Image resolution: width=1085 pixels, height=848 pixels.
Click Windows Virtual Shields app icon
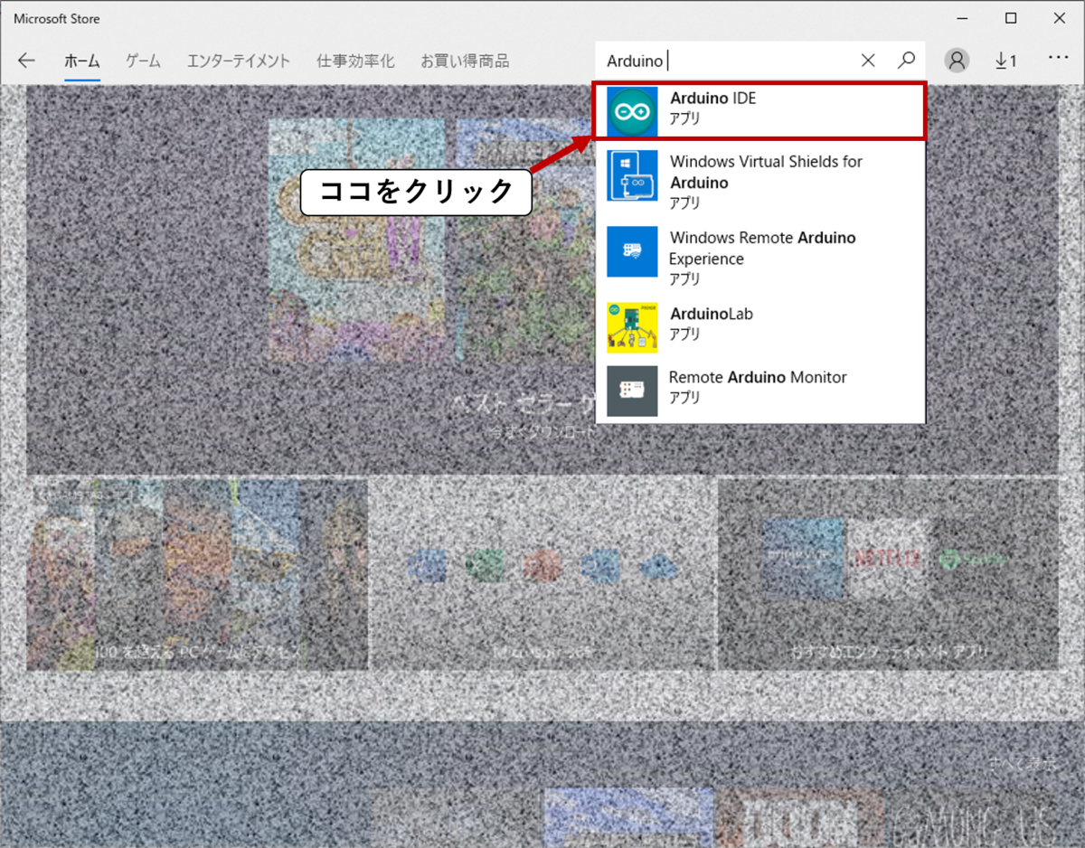[632, 175]
